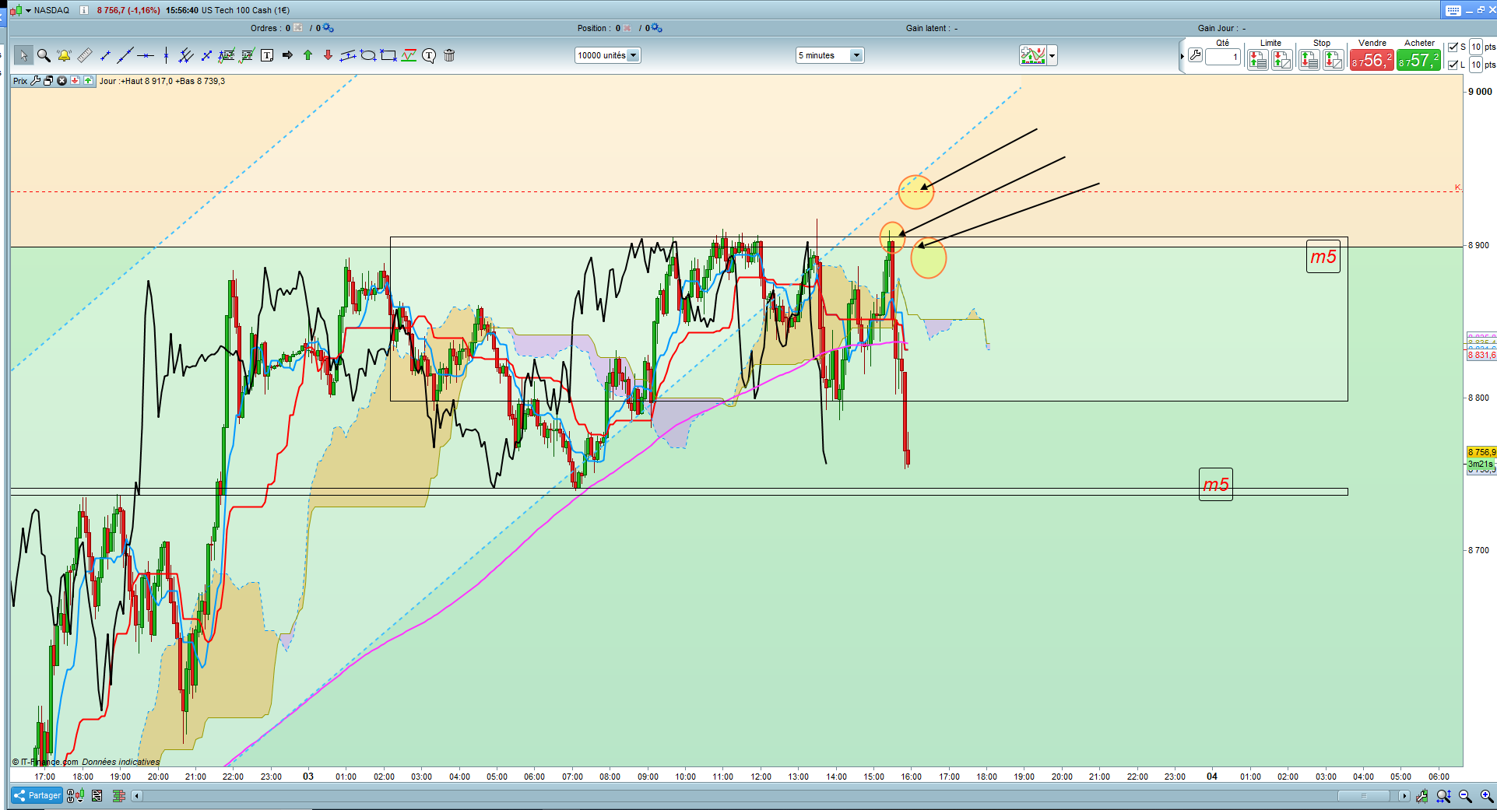Zoom in the chart at bottom right

1486,796
